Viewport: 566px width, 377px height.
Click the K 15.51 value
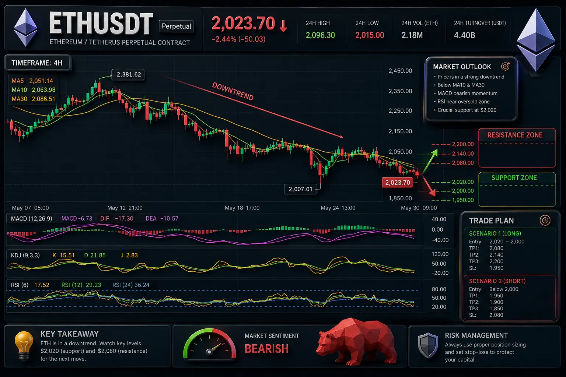coord(64,255)
